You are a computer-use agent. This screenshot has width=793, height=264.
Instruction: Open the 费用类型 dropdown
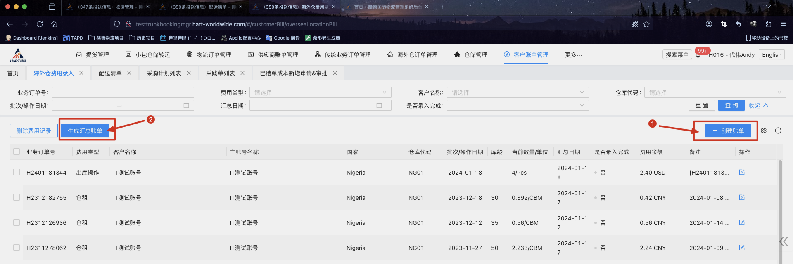[320, 93]
